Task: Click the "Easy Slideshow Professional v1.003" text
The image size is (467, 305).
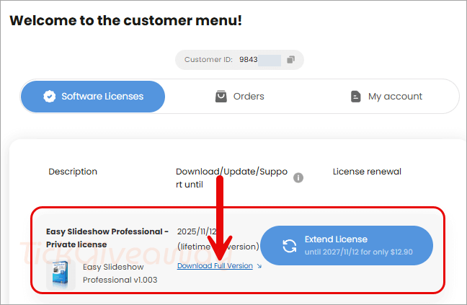Action: (120, 273)
